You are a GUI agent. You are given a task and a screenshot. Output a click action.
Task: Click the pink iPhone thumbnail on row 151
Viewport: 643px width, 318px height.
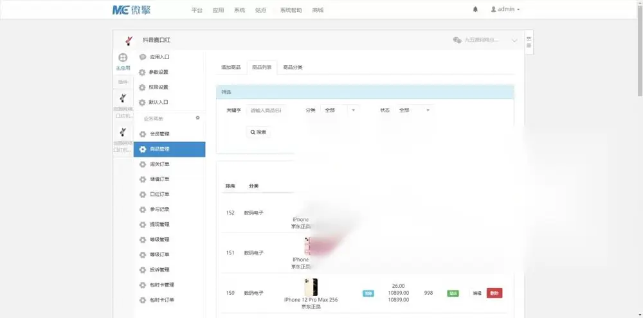coord(307,247)
